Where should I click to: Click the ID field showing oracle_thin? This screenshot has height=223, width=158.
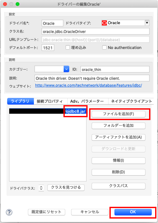click(x=115, y=69)
